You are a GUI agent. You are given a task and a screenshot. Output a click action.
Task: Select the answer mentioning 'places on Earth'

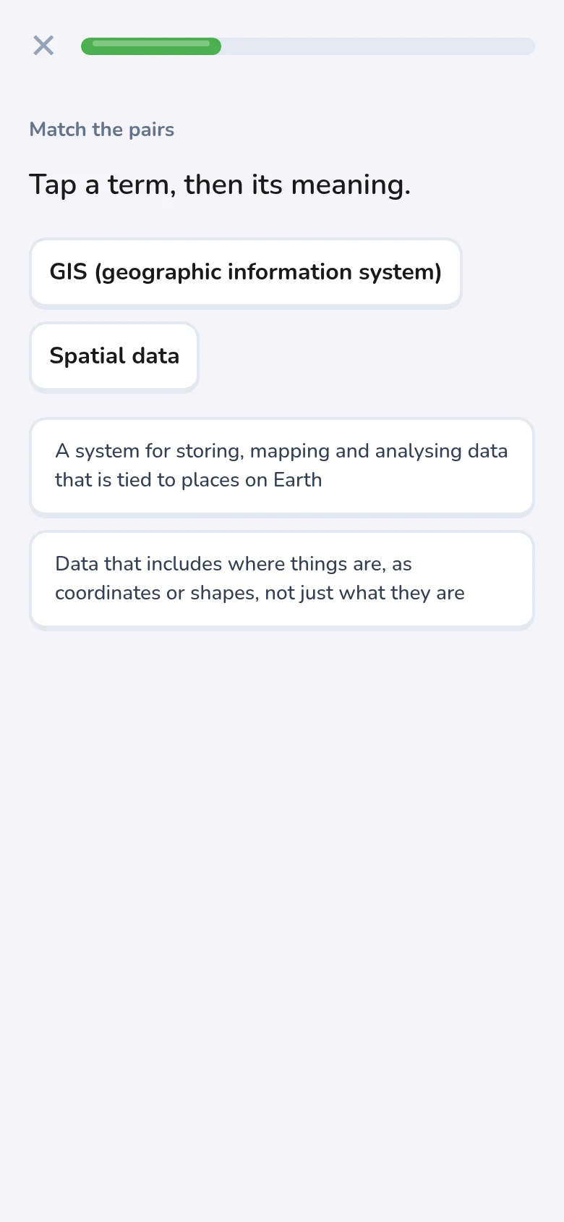pos(282,467)
